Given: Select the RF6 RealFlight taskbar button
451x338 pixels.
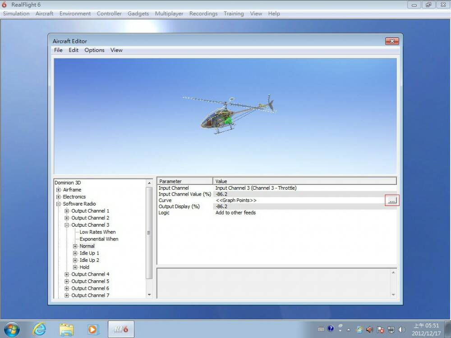Looking at the screenshot, I should (x=121, y=329).
